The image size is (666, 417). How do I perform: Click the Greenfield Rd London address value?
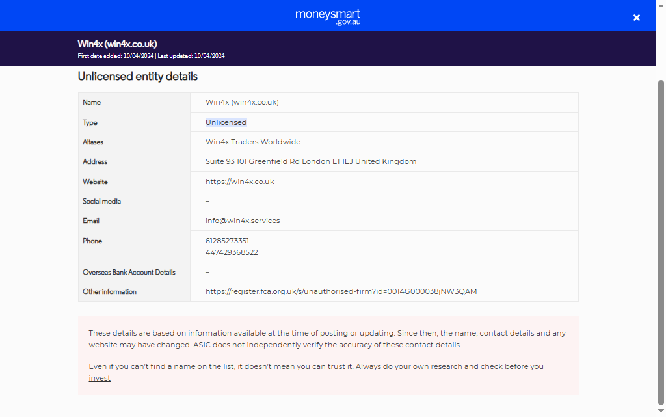(x=310, y=161)
